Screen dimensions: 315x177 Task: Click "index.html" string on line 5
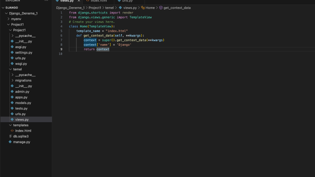click(117, 31)
